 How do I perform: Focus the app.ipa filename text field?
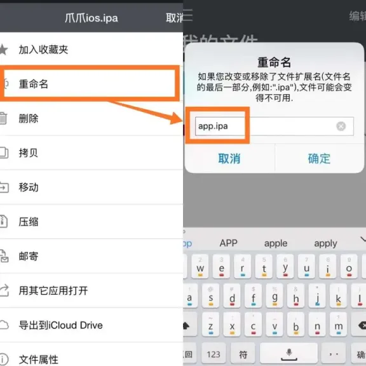[274, 126]
